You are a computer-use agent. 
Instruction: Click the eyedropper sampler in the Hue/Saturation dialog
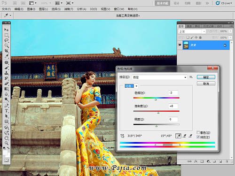[x=178, y=136]
